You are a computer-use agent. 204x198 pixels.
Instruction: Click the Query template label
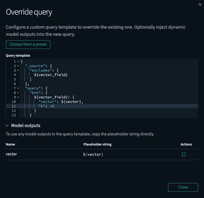tap(18, 55)
